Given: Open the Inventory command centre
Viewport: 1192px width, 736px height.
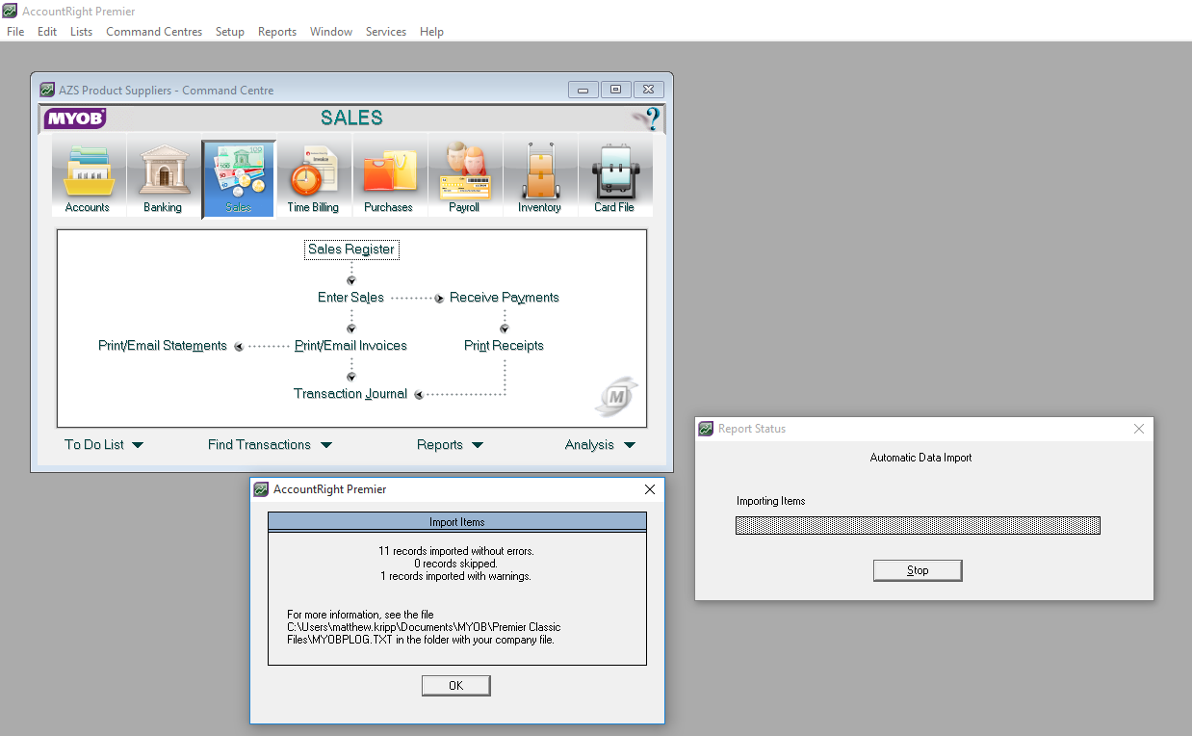Looking at the screenshot, I should [539, 179].
